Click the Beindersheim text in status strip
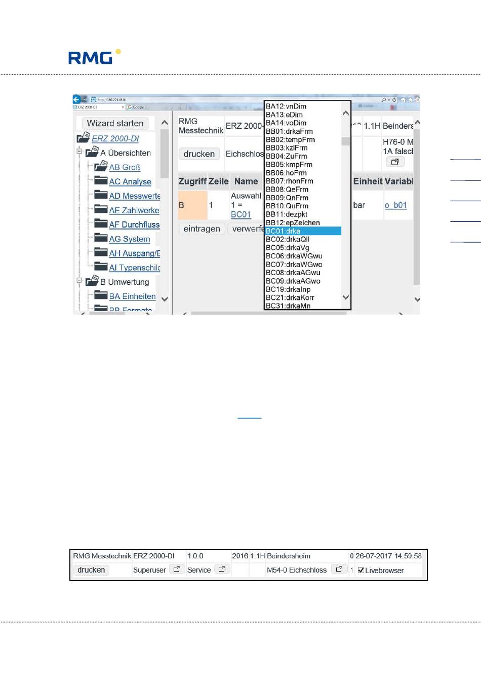This screenshot has width=481, height=681. pyautogui.click(x=289, y=556)
